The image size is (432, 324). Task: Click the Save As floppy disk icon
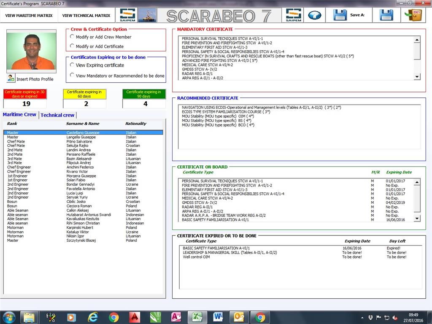coord(340,15)
